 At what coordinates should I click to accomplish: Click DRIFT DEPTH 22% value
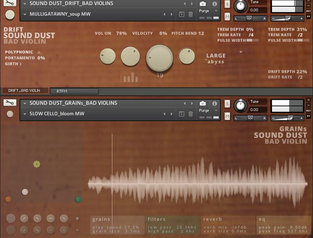point(302,72)
